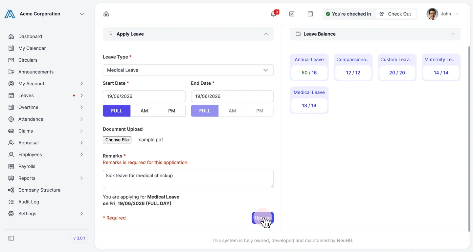Click the Reports chart icon
Screen dimensions: 473x252
coord(11,178)
